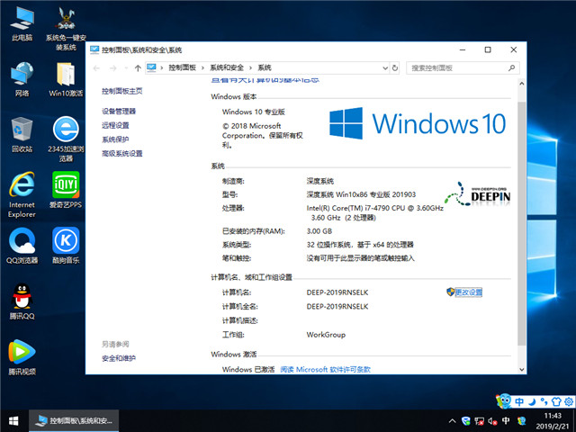Open 控制面板主页 link
Screen dimensions: 576x432
point(122,91)
